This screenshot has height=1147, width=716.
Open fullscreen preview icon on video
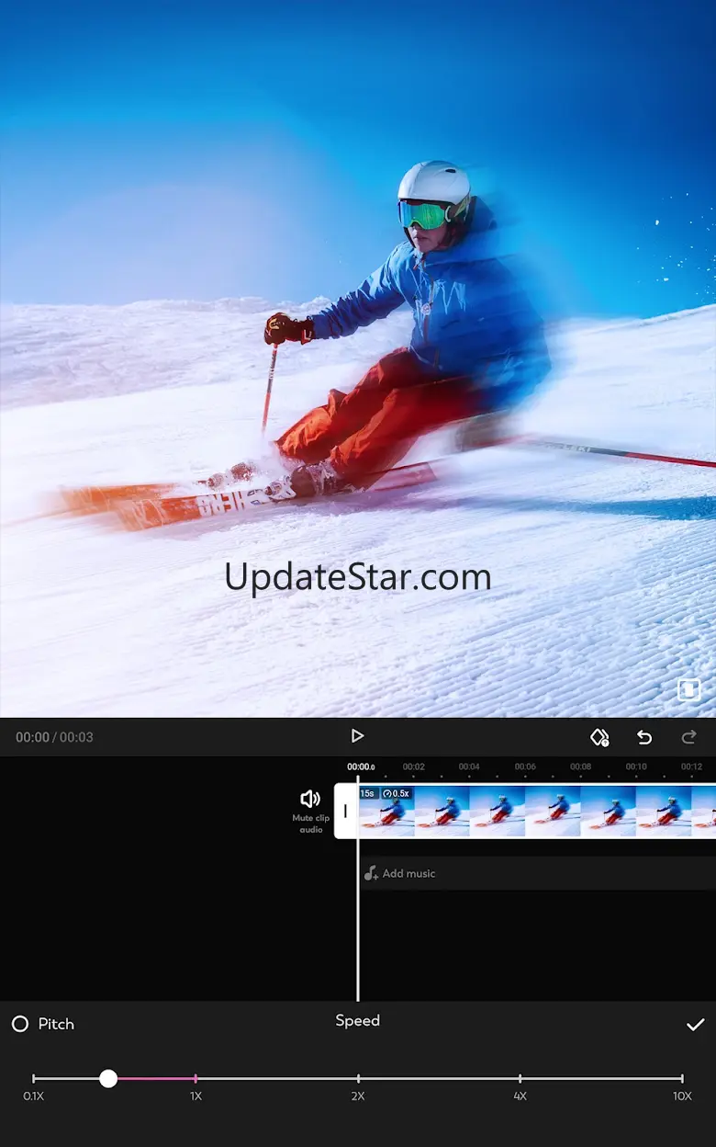click(688, 690)
